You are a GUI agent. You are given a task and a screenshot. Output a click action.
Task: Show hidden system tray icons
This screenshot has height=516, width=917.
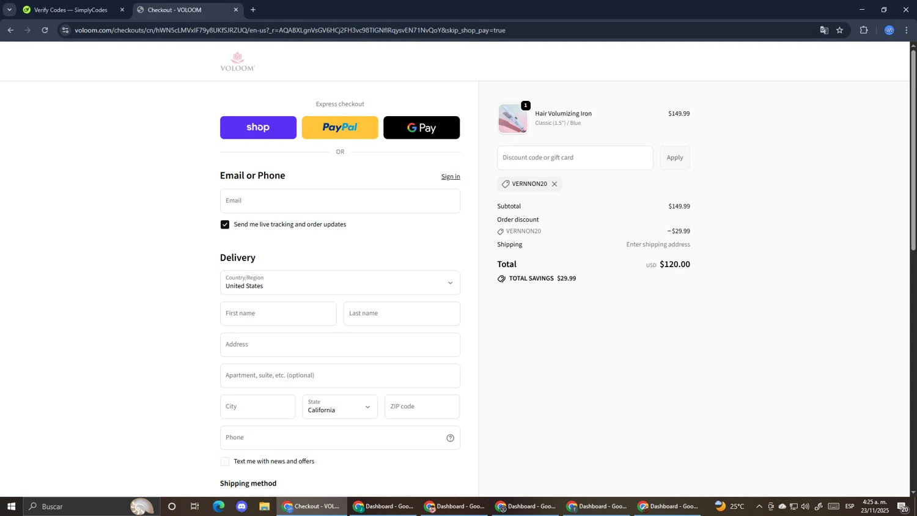[x=759, y=507]
